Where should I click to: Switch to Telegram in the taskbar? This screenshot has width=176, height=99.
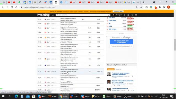86,96
